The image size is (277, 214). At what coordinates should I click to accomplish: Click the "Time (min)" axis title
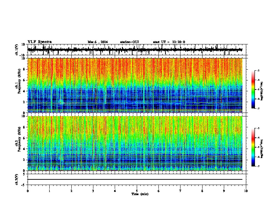(140, 194)
